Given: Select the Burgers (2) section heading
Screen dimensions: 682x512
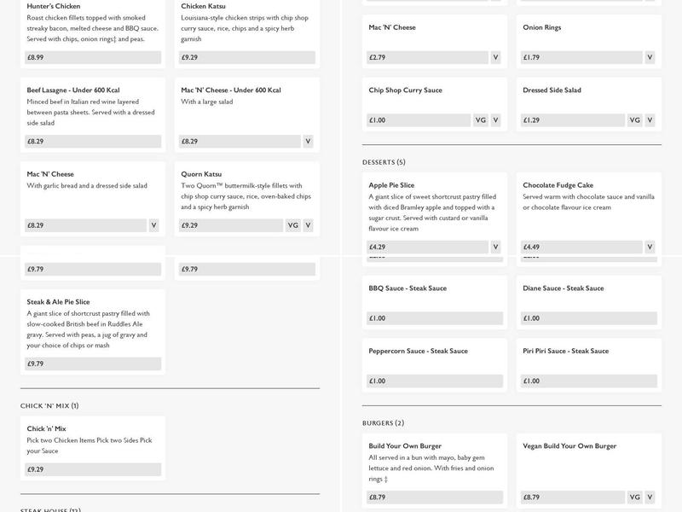Looking at the screenshot, I should pyautogui.click(x=383, y=422).
